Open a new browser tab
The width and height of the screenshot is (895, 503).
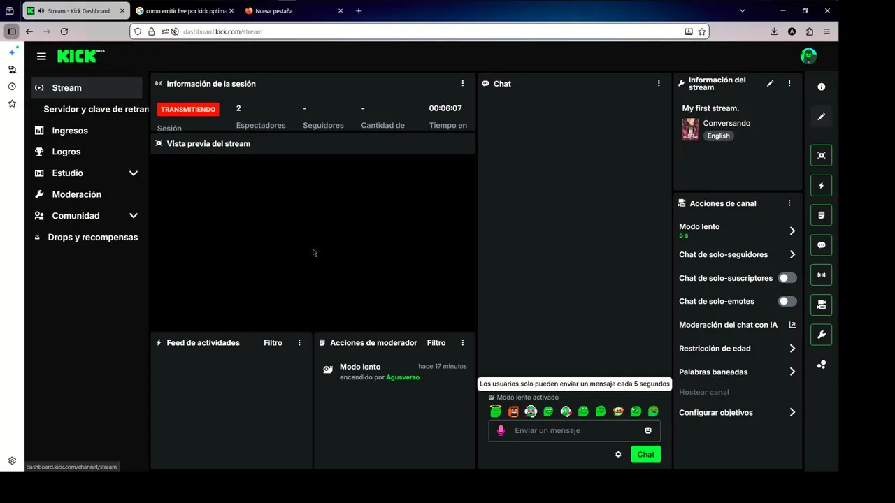[x=359, y=11]
